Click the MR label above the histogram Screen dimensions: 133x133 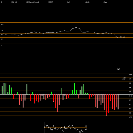(x=119, y=69)
